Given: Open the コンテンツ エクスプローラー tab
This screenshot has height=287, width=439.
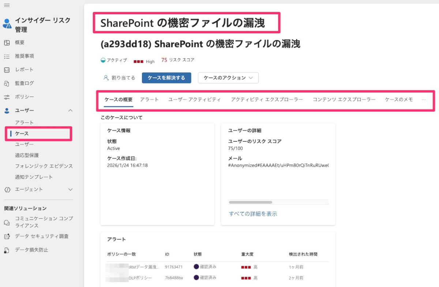Looking at the screenshot, I should point(344,99).
